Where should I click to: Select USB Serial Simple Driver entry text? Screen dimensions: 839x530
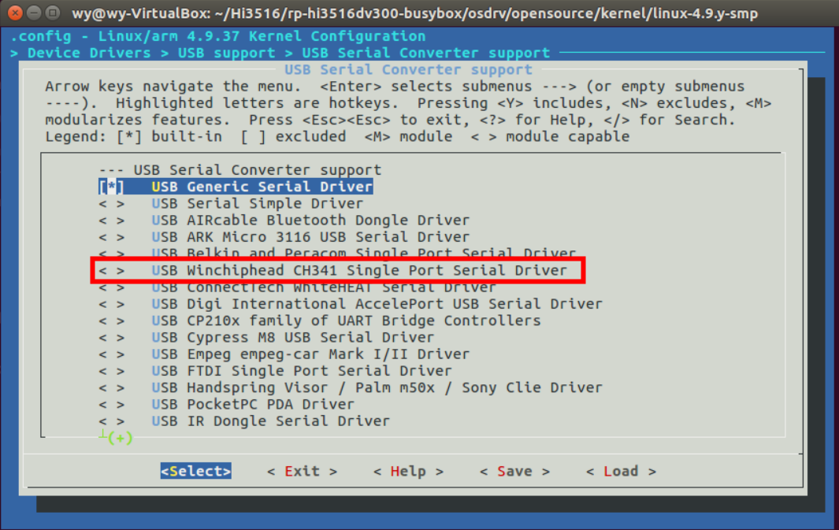(x=258, y=204)
